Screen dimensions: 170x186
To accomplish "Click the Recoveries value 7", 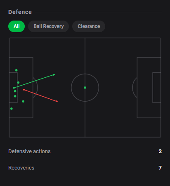I will tap(160, 168).
